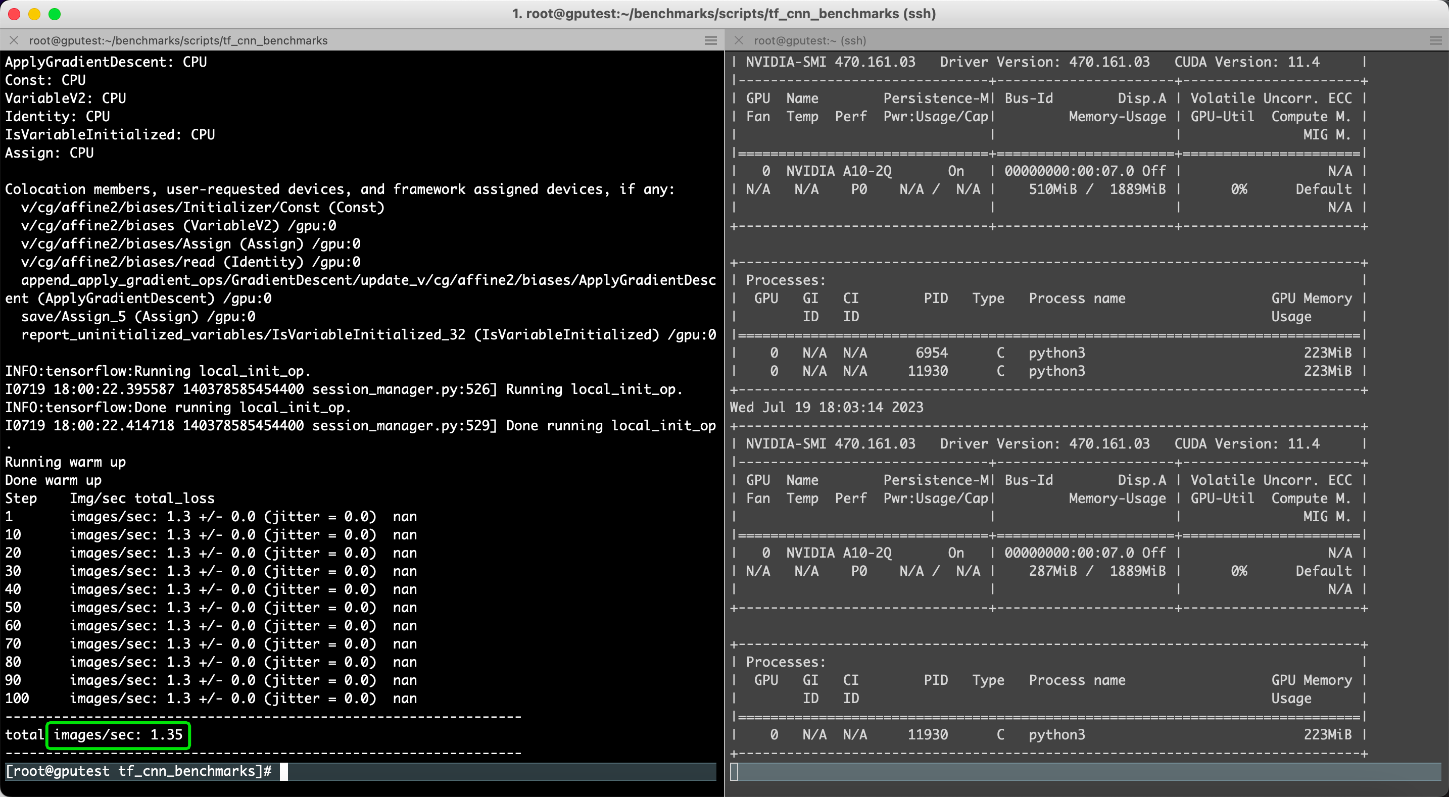
Task: Open the left pane hamburger menu
Action: 710,40
